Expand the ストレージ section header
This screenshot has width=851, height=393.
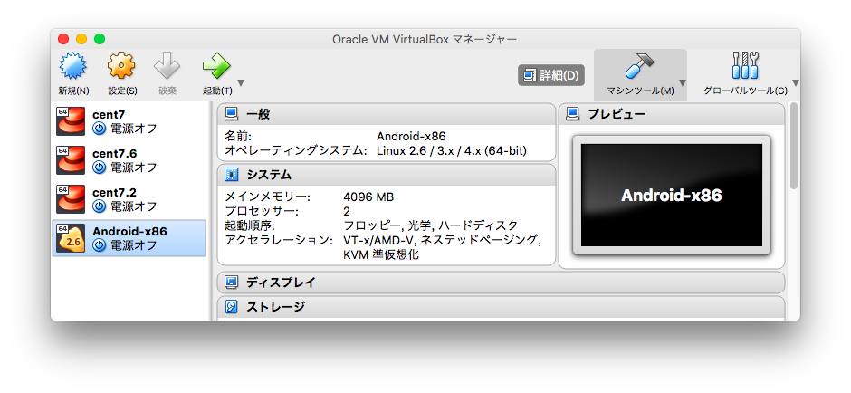pos(501,307)
